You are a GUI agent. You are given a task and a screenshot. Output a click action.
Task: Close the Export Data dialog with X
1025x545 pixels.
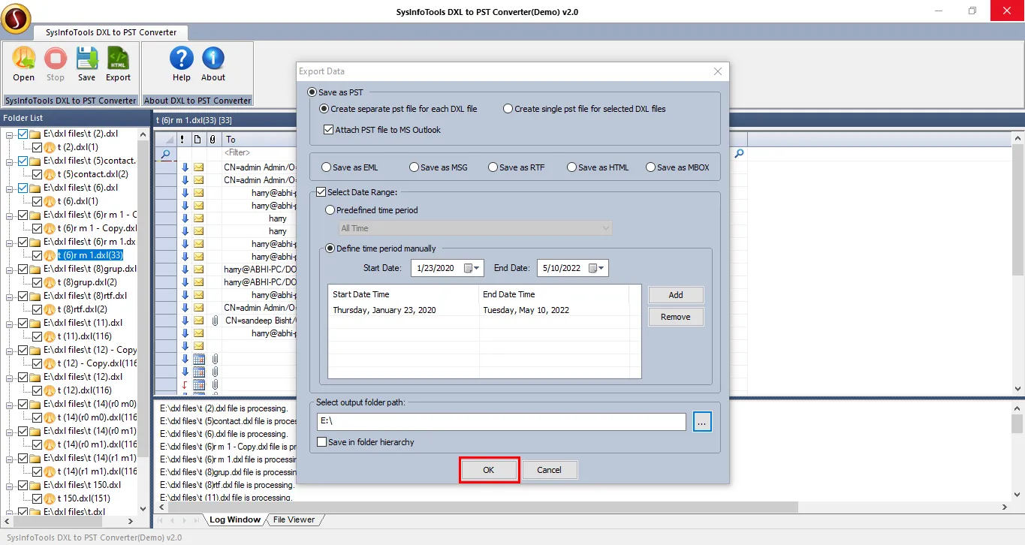point(718,71)
